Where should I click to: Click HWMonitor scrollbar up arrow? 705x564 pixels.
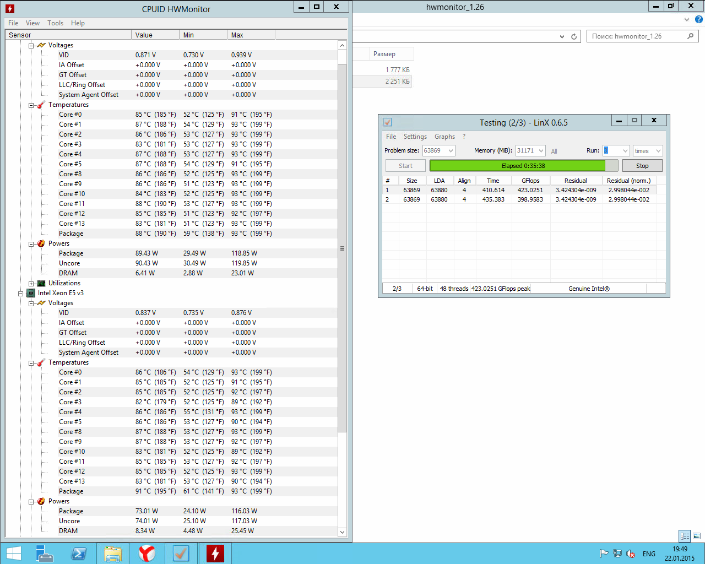pyautogui.click(x=342, y=45)
